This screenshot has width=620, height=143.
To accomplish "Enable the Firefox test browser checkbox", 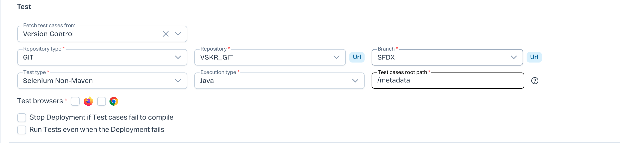I will (x=75, y=101).
